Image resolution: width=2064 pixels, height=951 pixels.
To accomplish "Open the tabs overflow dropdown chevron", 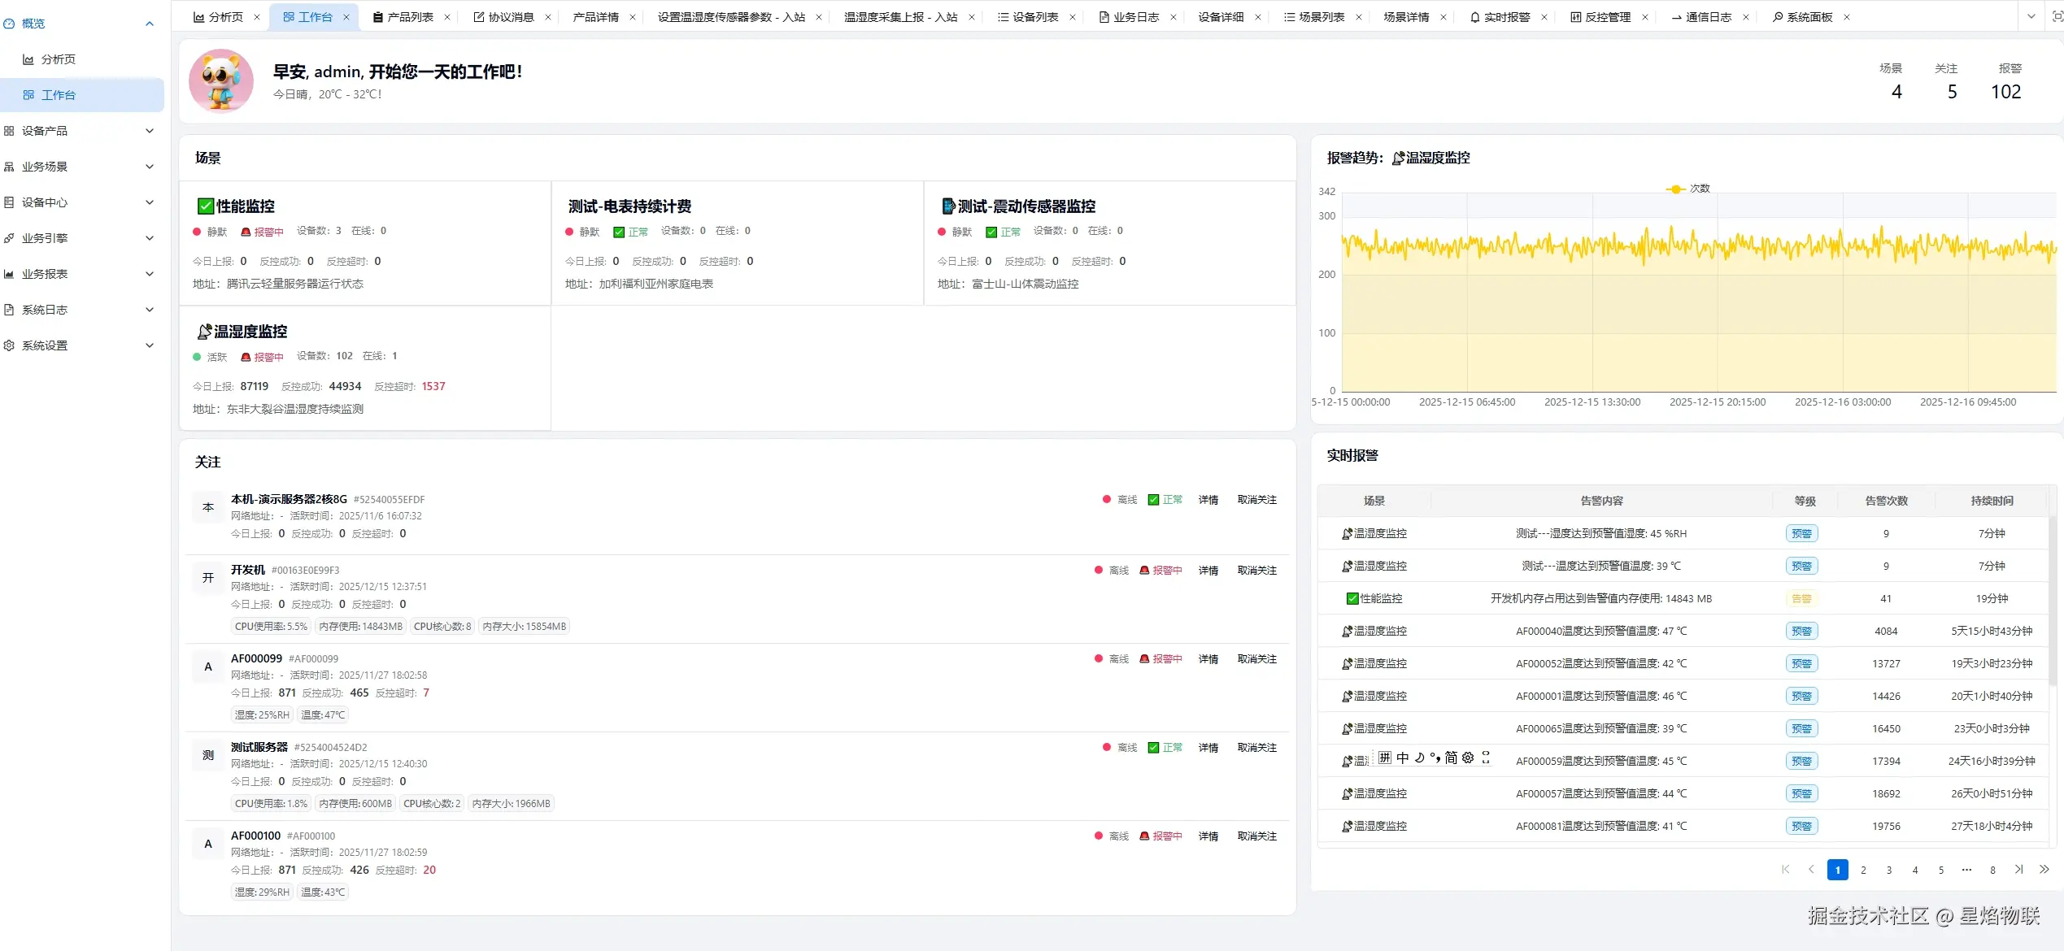I will 2031,16.
